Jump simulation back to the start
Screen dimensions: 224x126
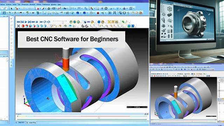(x=18, y=22)
